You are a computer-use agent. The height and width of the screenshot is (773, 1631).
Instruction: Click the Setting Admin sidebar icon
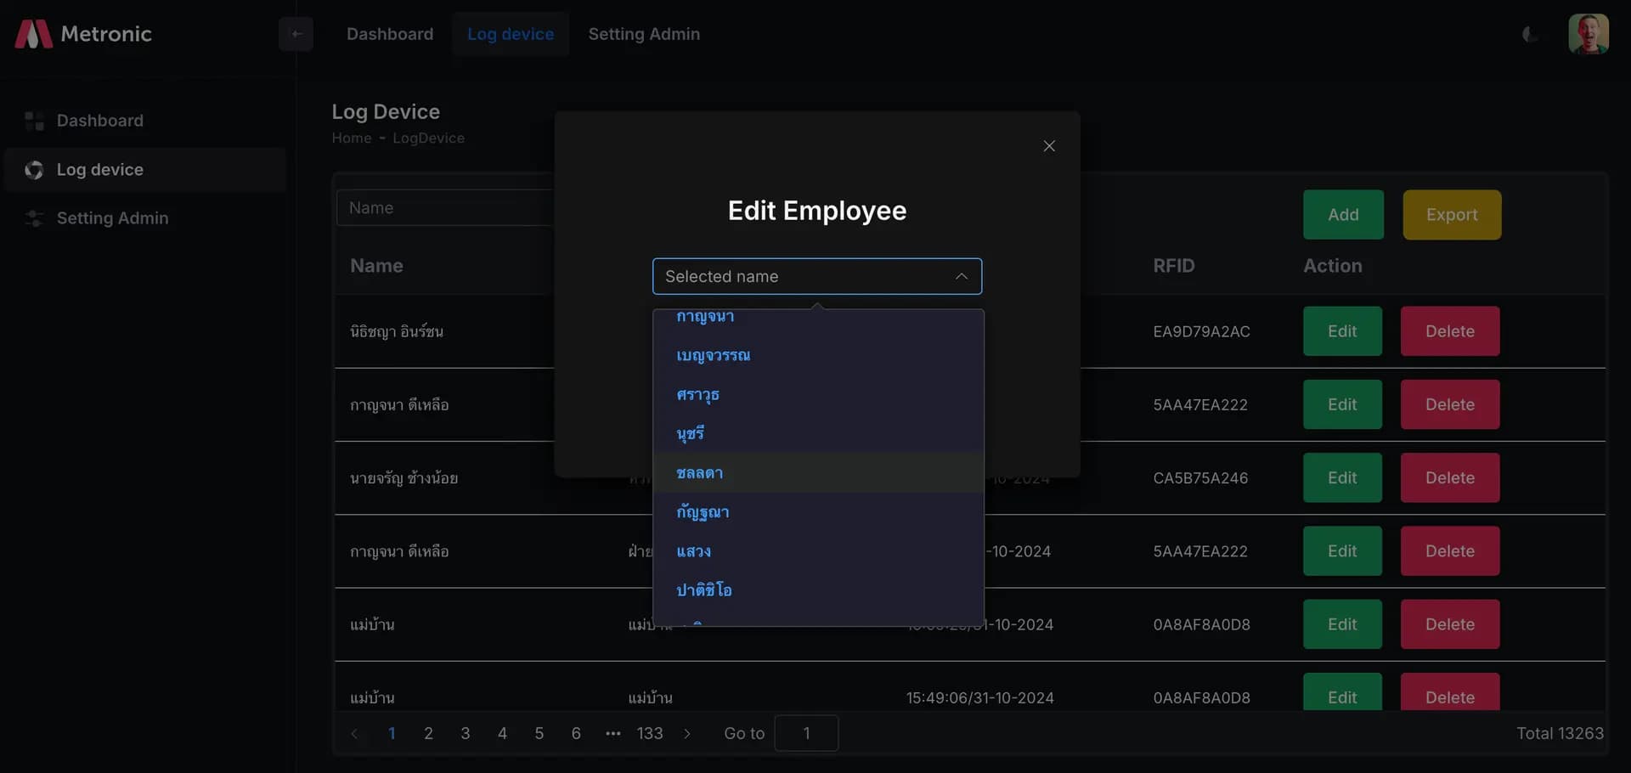tap(34, 218)
